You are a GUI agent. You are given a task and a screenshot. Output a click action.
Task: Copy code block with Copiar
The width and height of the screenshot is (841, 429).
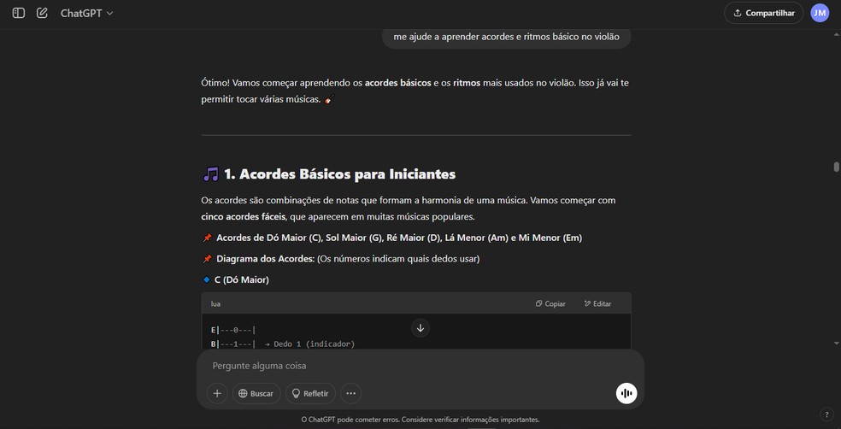click(x=550, y=303)
